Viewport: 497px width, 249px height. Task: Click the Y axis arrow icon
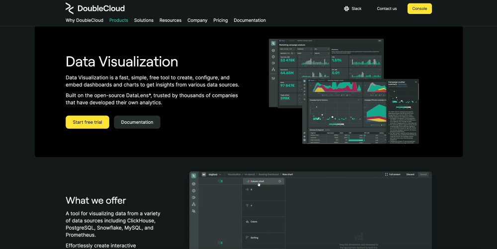click(247, 205)
